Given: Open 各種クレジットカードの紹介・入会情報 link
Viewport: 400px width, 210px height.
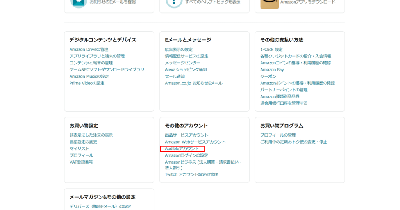Looking at the screenshot, I should pyautogui.click(x=296, y=56).
